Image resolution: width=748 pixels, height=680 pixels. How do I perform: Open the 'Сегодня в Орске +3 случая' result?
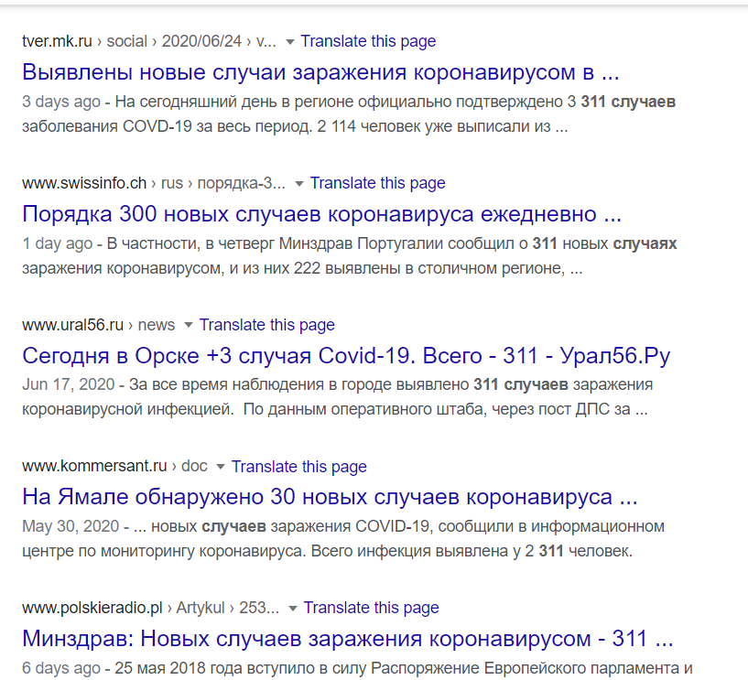point(346,356)
